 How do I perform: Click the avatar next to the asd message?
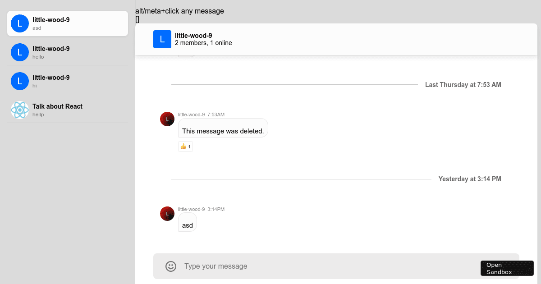(x=167, y=214)
